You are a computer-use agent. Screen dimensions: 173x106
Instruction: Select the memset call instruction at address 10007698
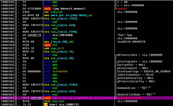(65, 9)
